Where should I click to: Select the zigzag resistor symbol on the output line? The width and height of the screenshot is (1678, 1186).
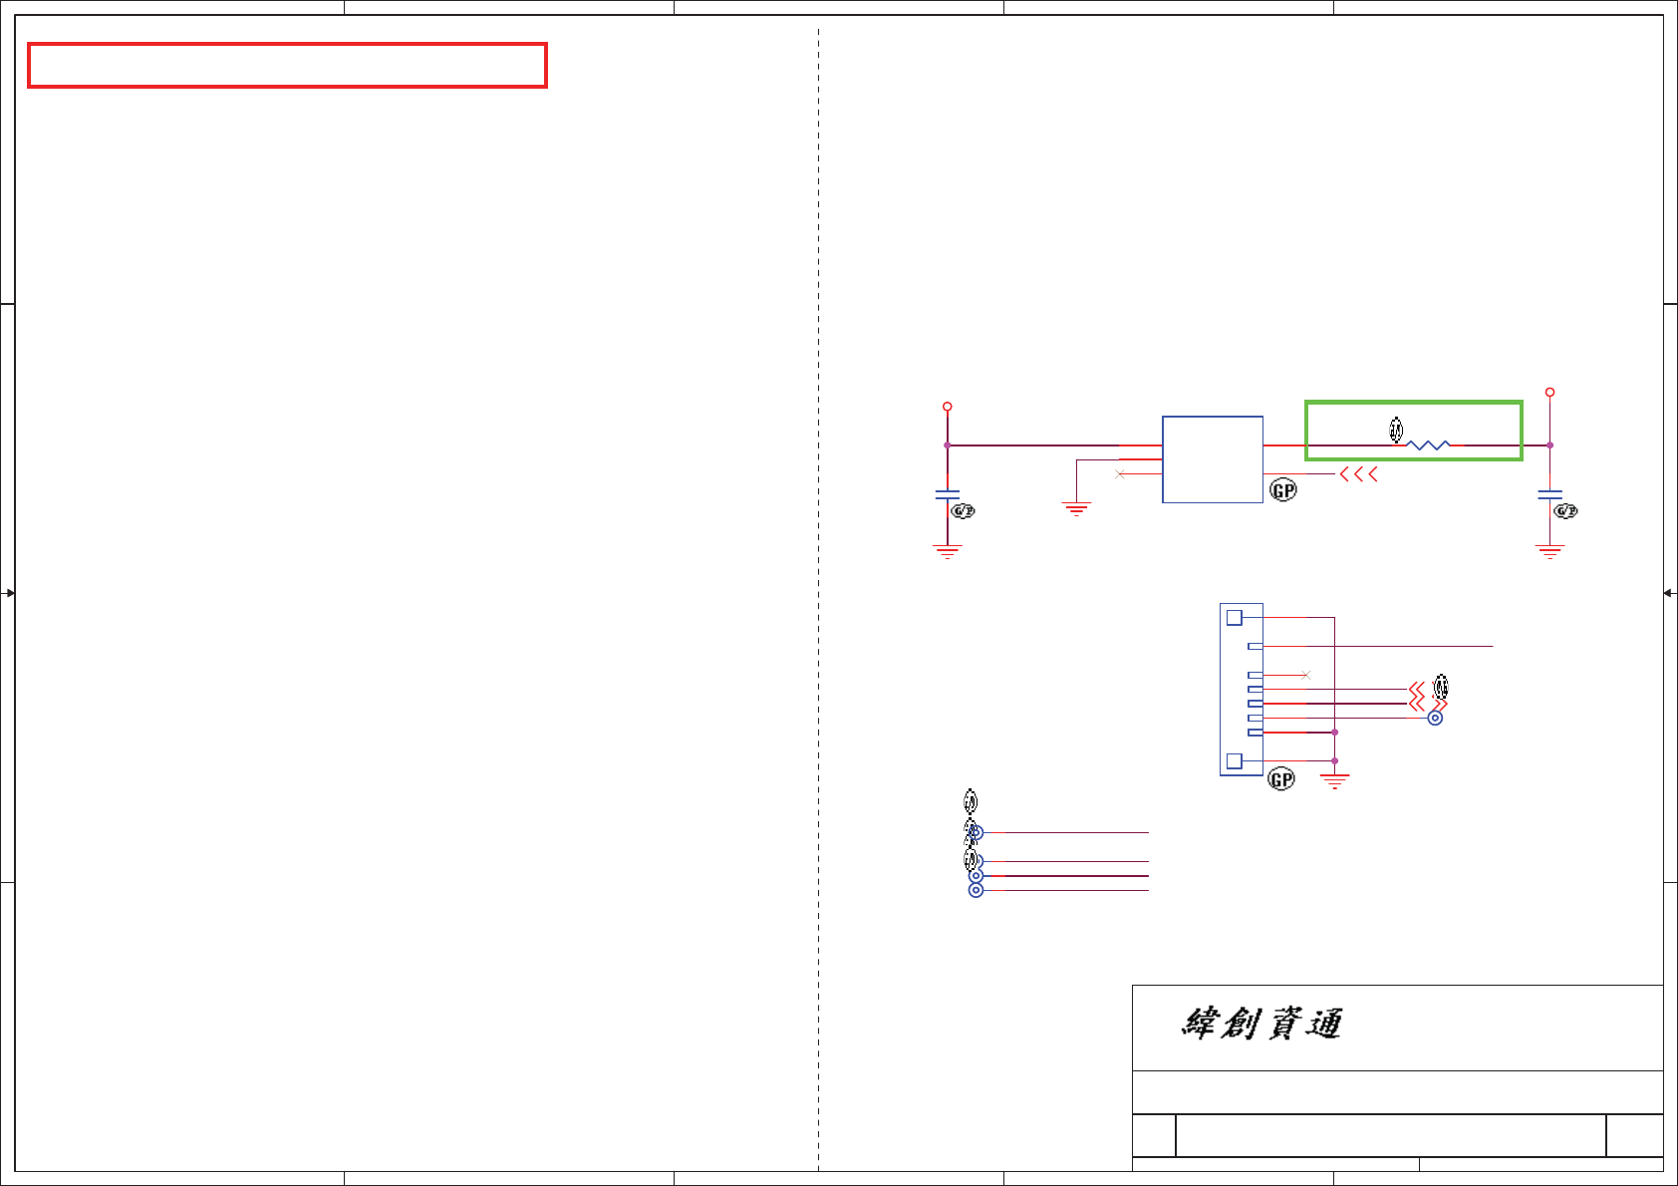click(x=1429, y=445)
